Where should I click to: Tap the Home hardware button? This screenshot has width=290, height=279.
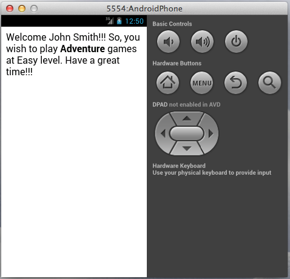(167, 82)
